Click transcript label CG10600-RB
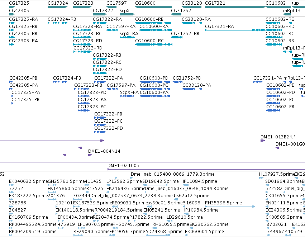305x237 pixels. (149, 19)
